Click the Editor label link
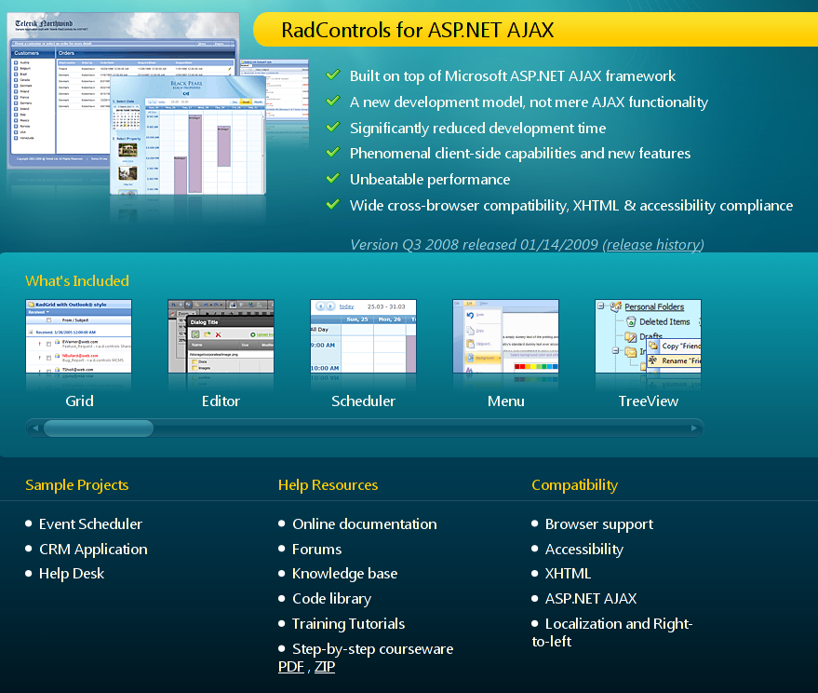The image size is (818, 693). point(221,401)
